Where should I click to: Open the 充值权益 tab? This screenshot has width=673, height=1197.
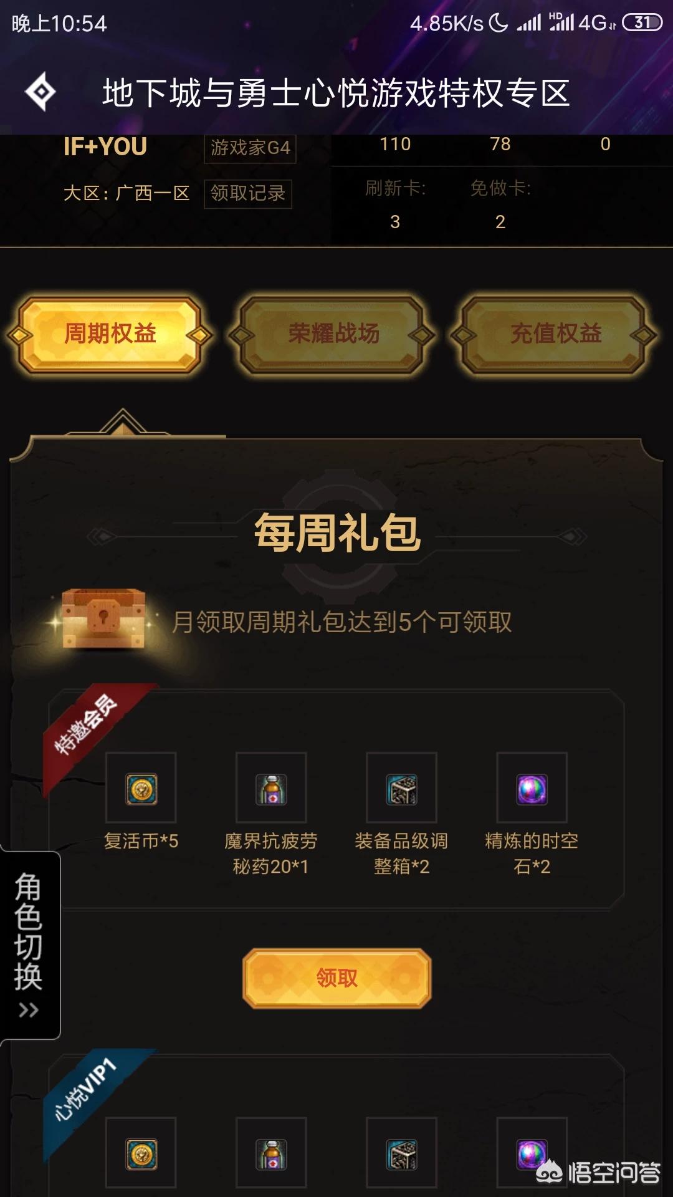556,334
